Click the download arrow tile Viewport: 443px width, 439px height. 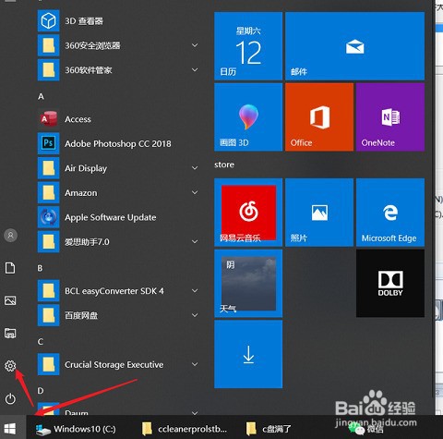point(248,354)
